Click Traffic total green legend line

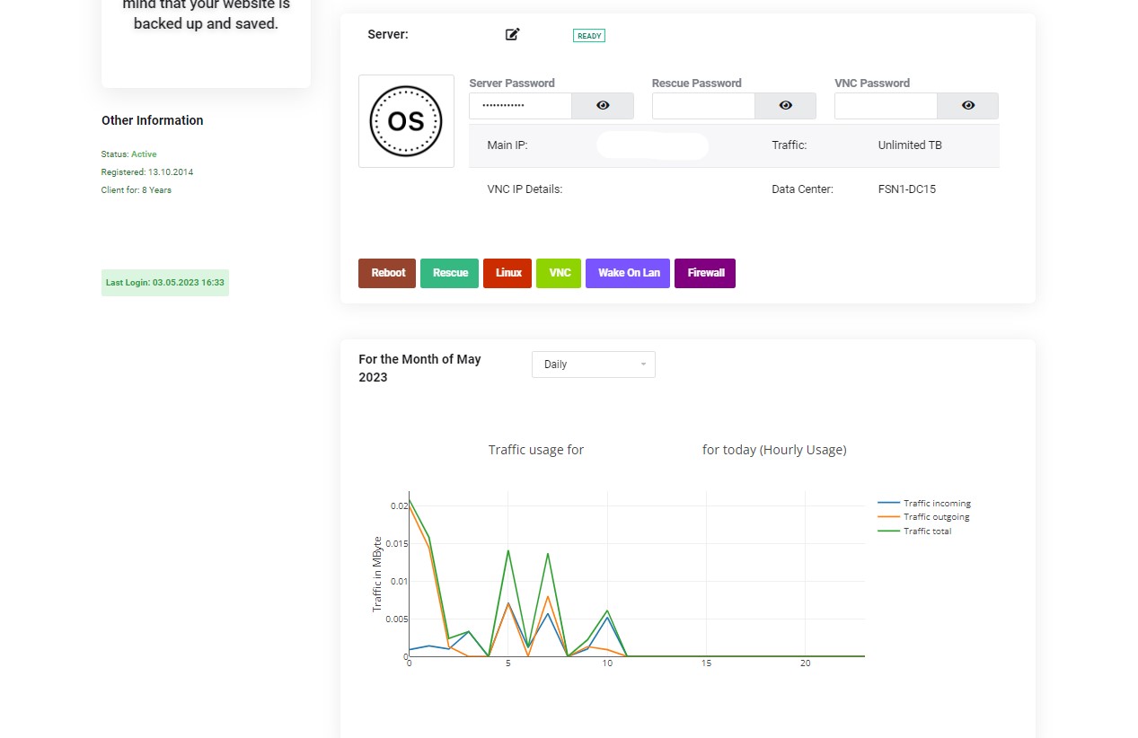point(888,532)
